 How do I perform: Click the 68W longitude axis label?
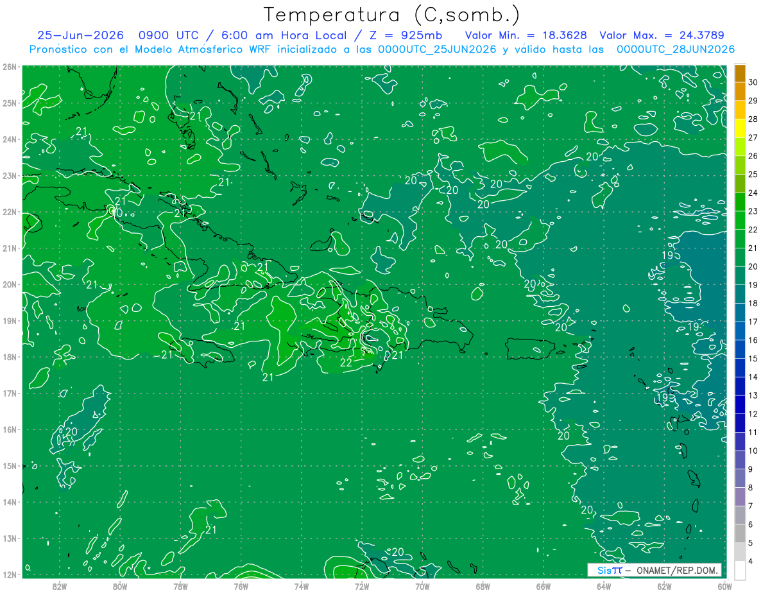(483, 586)
